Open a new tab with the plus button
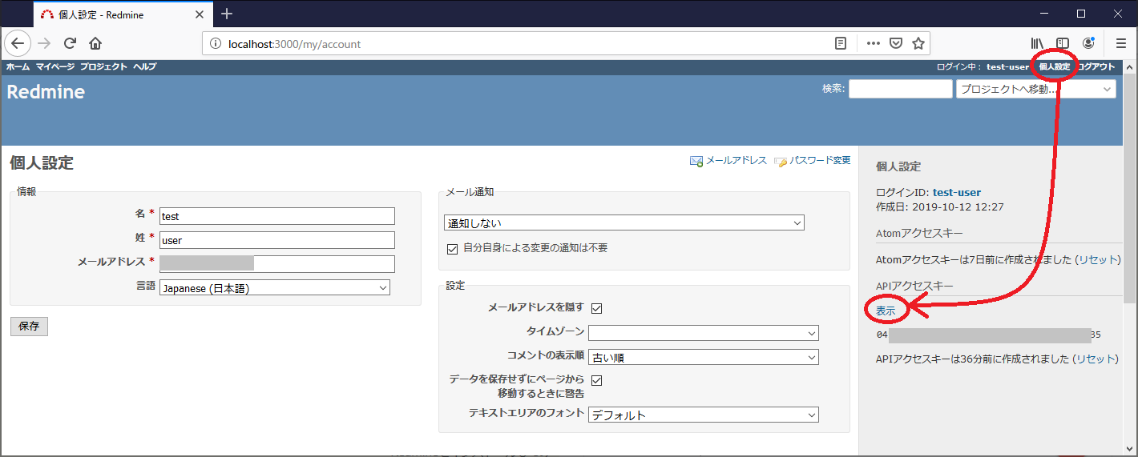This screenshot has width=1138, height=457. pyautogui.click(x=227, y=14)
